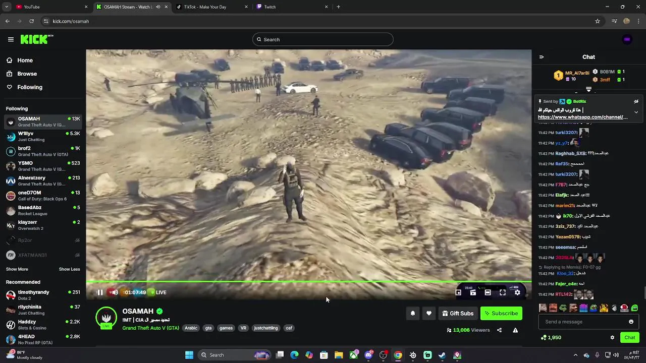
Task: Enter fullscreen mode on the video
Action: click(x=503, y=292)
